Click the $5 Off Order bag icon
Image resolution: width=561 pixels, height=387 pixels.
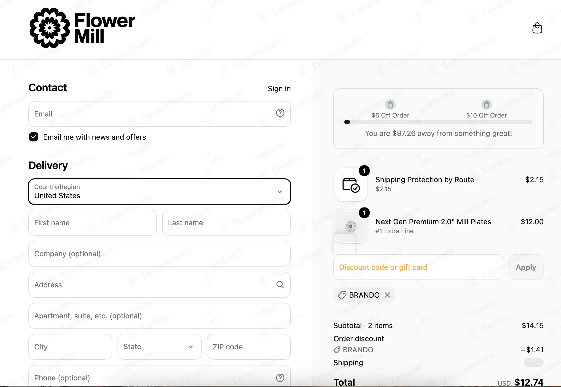click(x=390, y=104)
